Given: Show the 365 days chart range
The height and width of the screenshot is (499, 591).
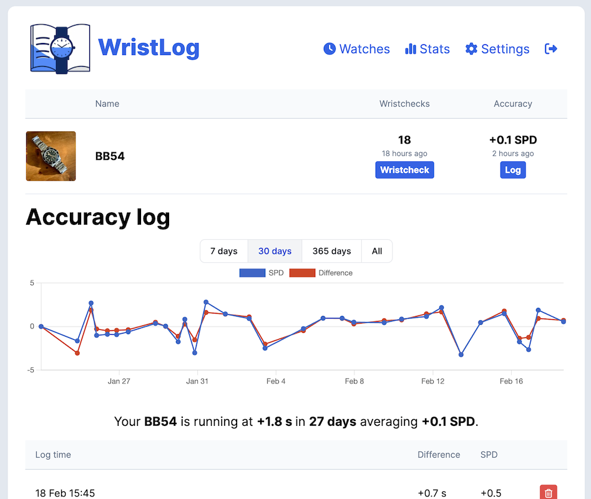Looking at the screenshot, I should pyautogui.click(x=331, y=251).
